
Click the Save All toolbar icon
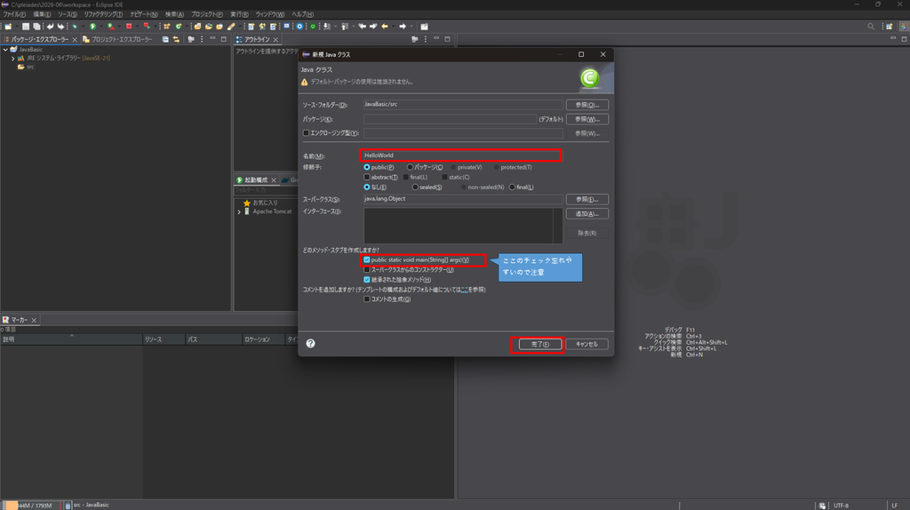36,26
